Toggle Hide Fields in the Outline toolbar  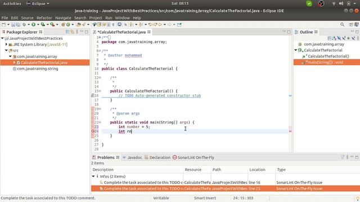(x=339, y=38)
